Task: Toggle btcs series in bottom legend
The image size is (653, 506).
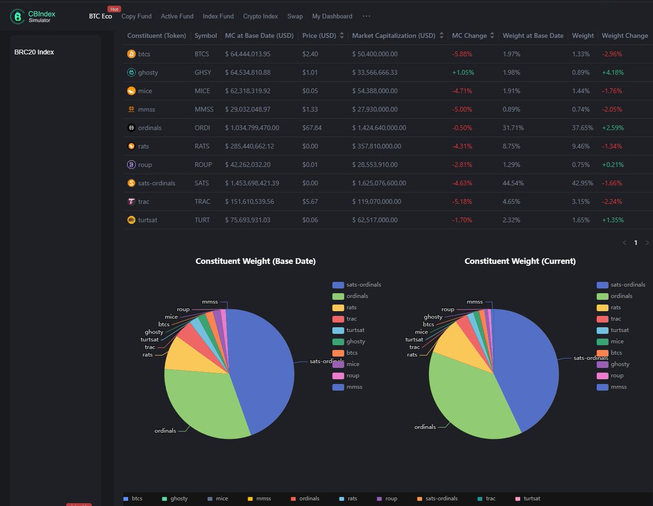Action: (x=133, y=498)
